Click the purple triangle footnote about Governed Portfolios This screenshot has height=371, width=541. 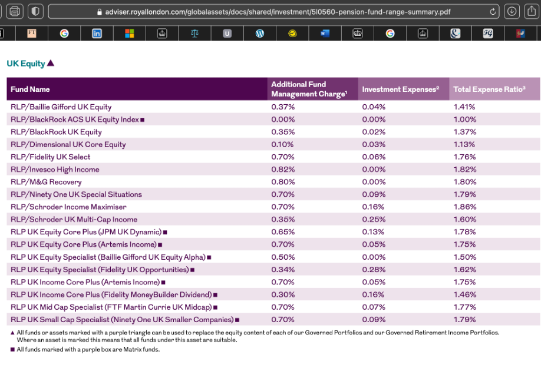click(255, 336)
